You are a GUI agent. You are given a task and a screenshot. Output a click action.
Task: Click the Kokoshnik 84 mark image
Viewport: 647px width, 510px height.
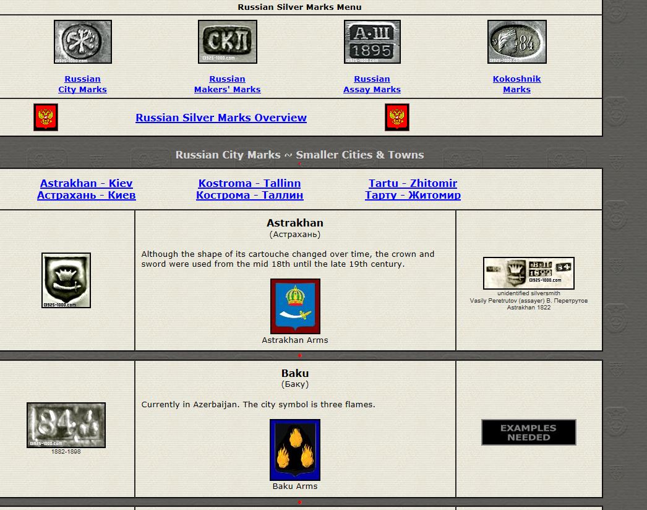click(x=516, y=42)
